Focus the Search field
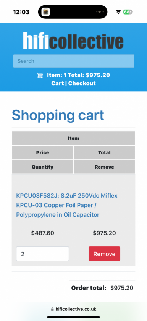 [x=73, y=61]
